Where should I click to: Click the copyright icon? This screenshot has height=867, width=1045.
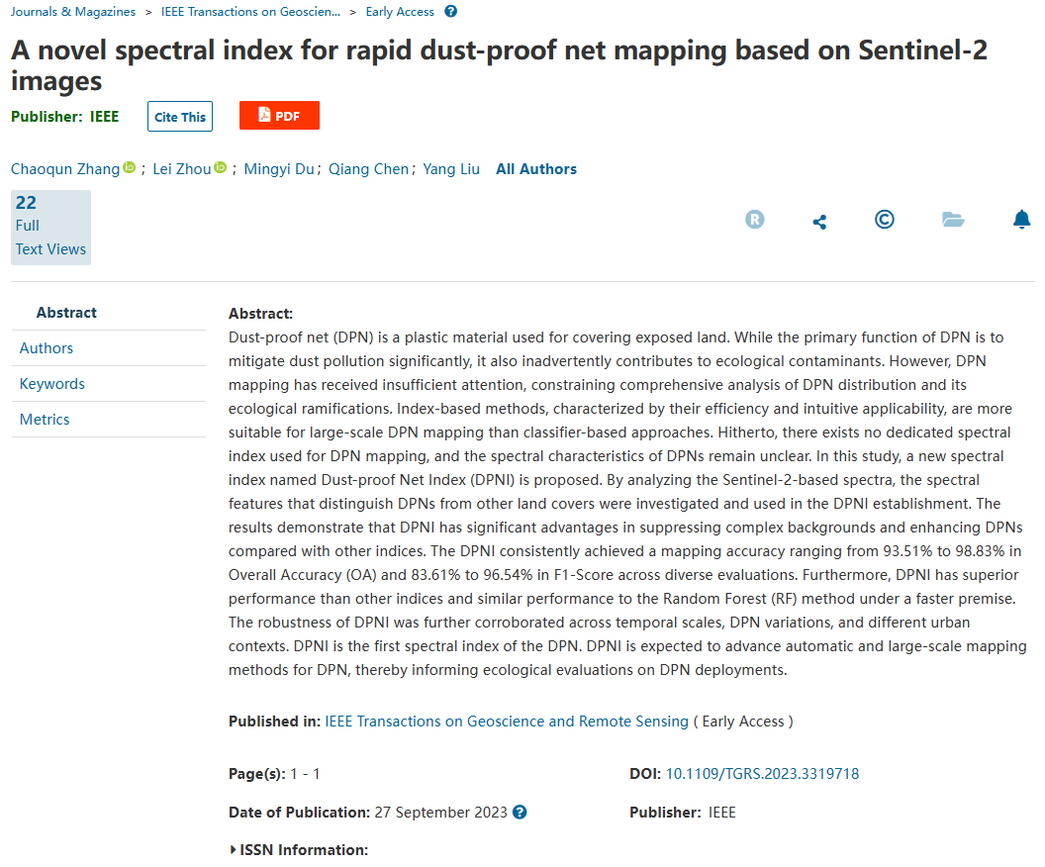[885, 220]
